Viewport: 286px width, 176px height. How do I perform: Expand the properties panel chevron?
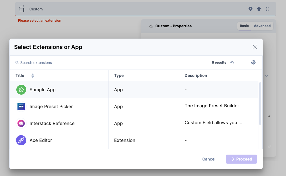tap(267, 76)
